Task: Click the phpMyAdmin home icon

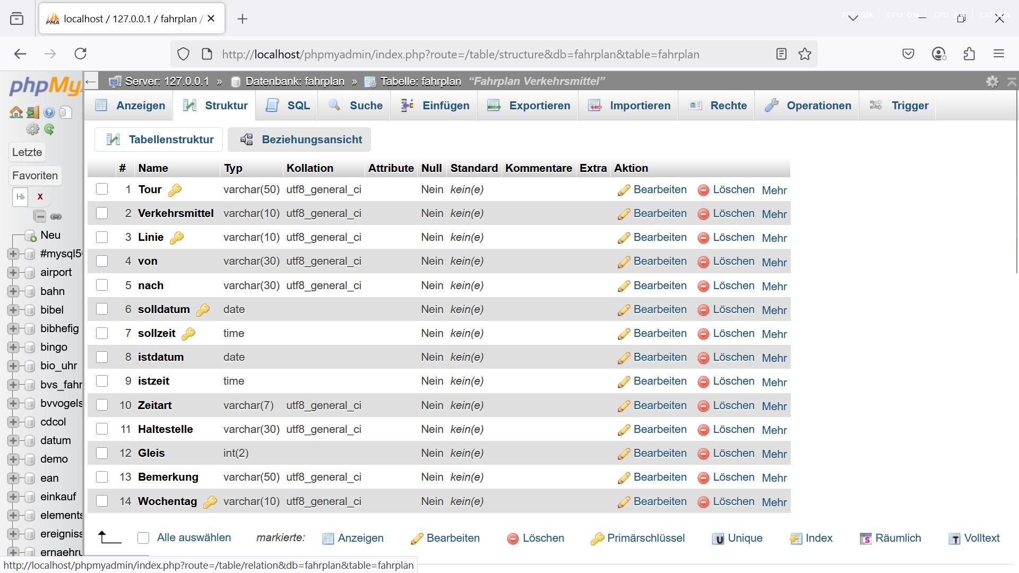Action: [x=16, y=112]
